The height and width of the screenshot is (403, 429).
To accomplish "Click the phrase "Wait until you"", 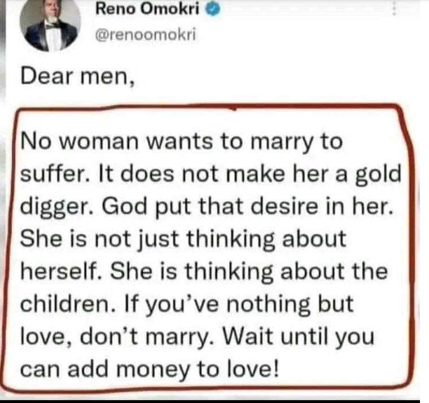I will [x=301, y=337].
